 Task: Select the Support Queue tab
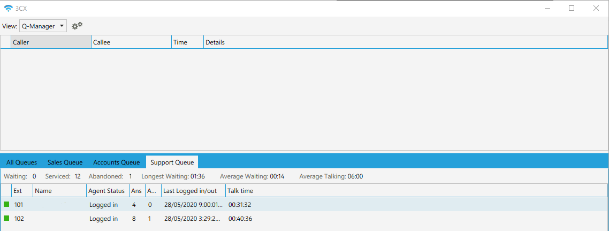click(172, 162)
